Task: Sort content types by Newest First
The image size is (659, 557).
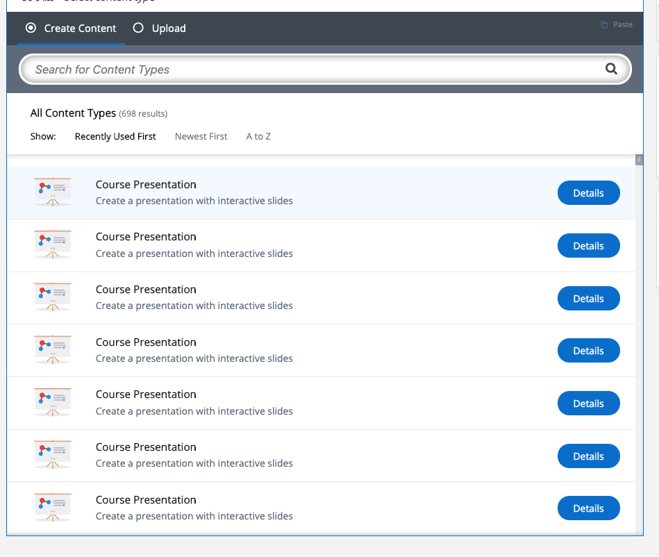Action: point(201,137)
